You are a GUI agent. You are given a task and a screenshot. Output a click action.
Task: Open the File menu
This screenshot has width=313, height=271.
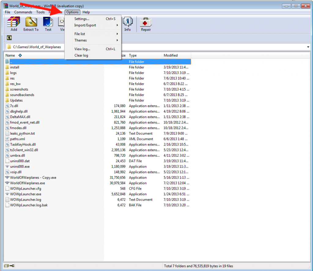(x=8, y=12)
